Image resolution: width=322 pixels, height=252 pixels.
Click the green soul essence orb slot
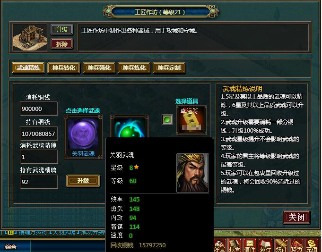click(x=130, y=127)
